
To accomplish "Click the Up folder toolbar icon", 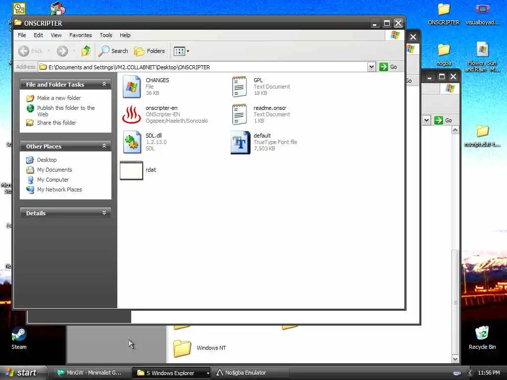I will (86, 51).
